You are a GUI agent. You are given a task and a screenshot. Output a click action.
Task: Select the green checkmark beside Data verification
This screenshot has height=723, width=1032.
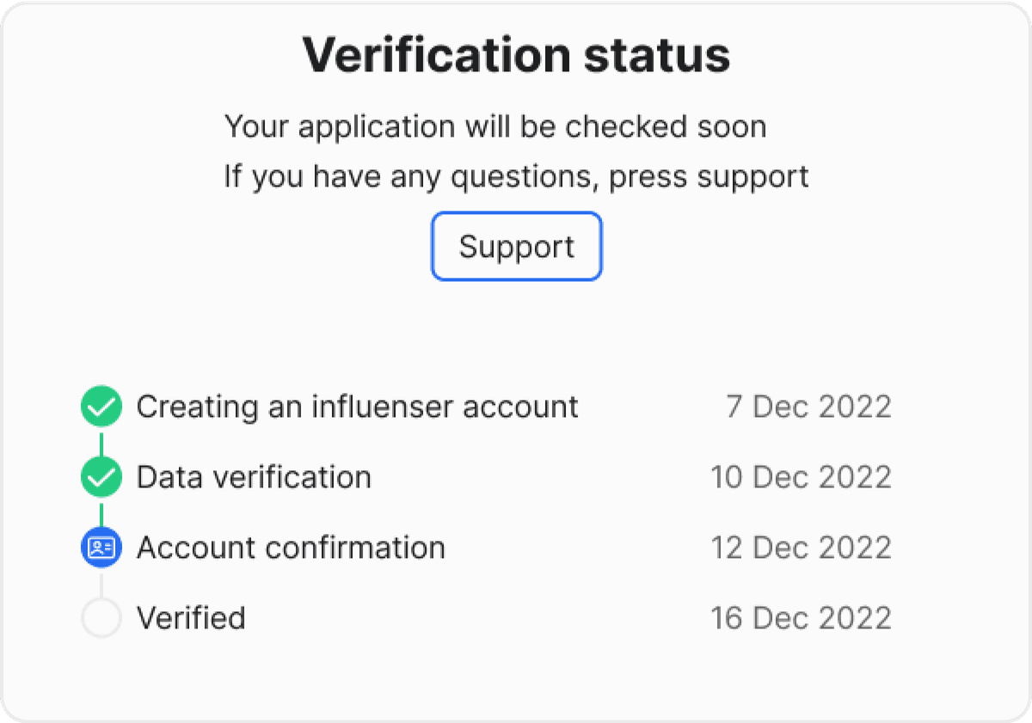click(101, 477)
